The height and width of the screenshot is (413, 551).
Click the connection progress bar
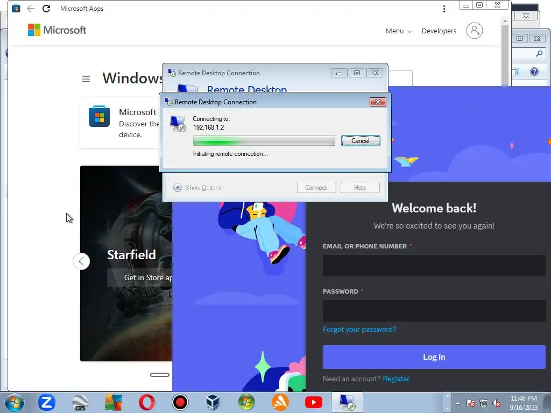click(x=264, y=140)
